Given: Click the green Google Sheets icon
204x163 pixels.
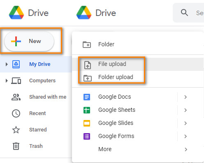Looking at the screenshot, I should pos(87,110).
